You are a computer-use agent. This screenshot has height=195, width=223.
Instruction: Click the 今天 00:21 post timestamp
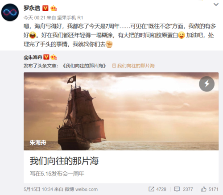coord(34,18)
